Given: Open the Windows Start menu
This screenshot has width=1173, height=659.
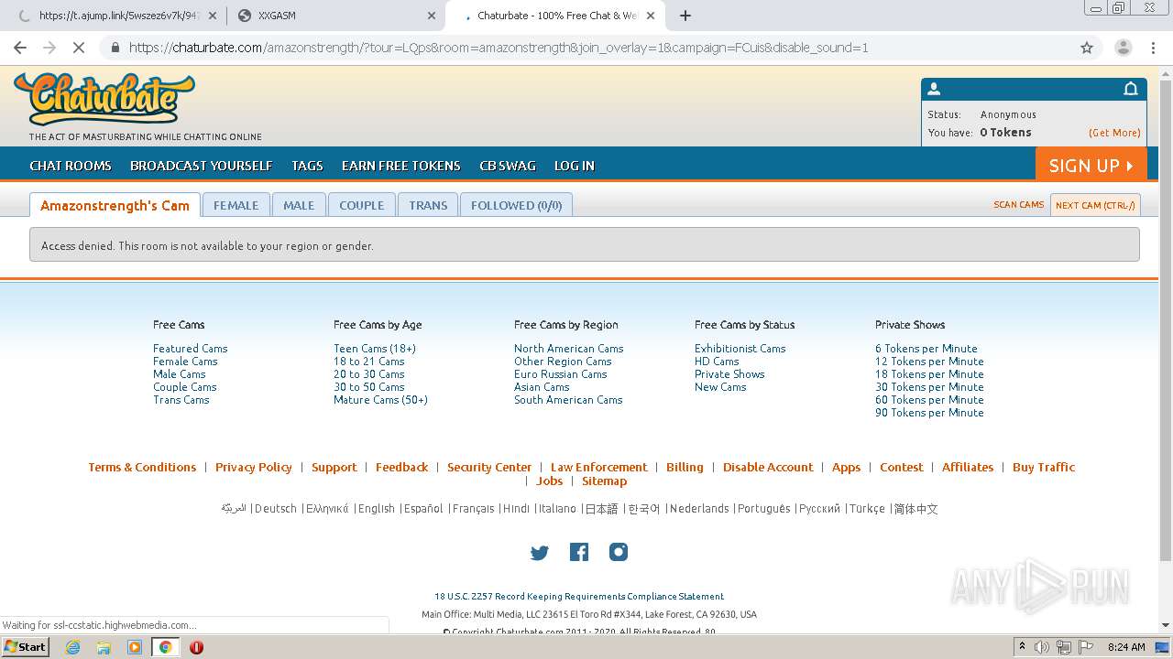Looking at the screenshot, I should 26,646.
